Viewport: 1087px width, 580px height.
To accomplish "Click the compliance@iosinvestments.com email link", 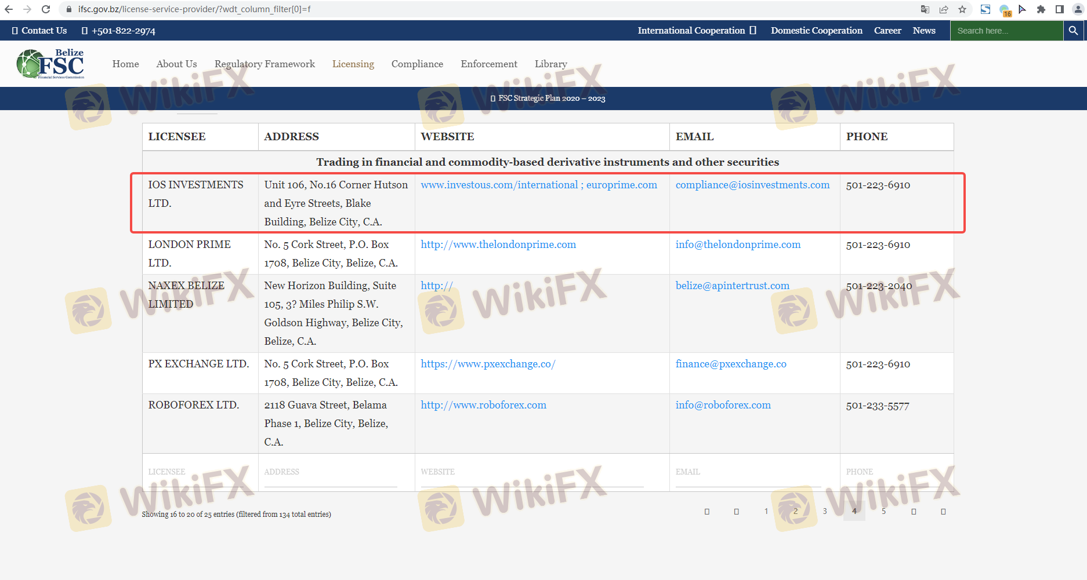I will pos(752,185).
